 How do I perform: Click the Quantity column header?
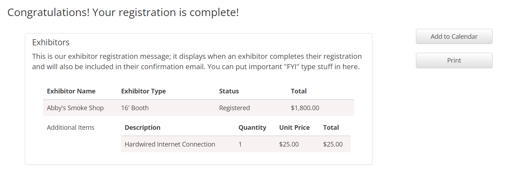[x=252, y=127]
